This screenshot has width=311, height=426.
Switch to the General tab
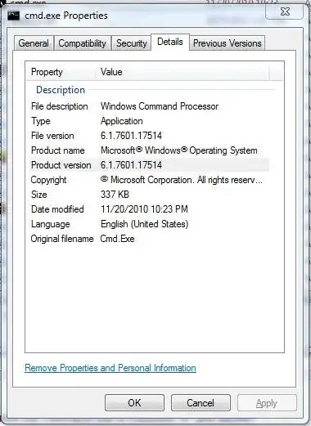pos(34,43)
